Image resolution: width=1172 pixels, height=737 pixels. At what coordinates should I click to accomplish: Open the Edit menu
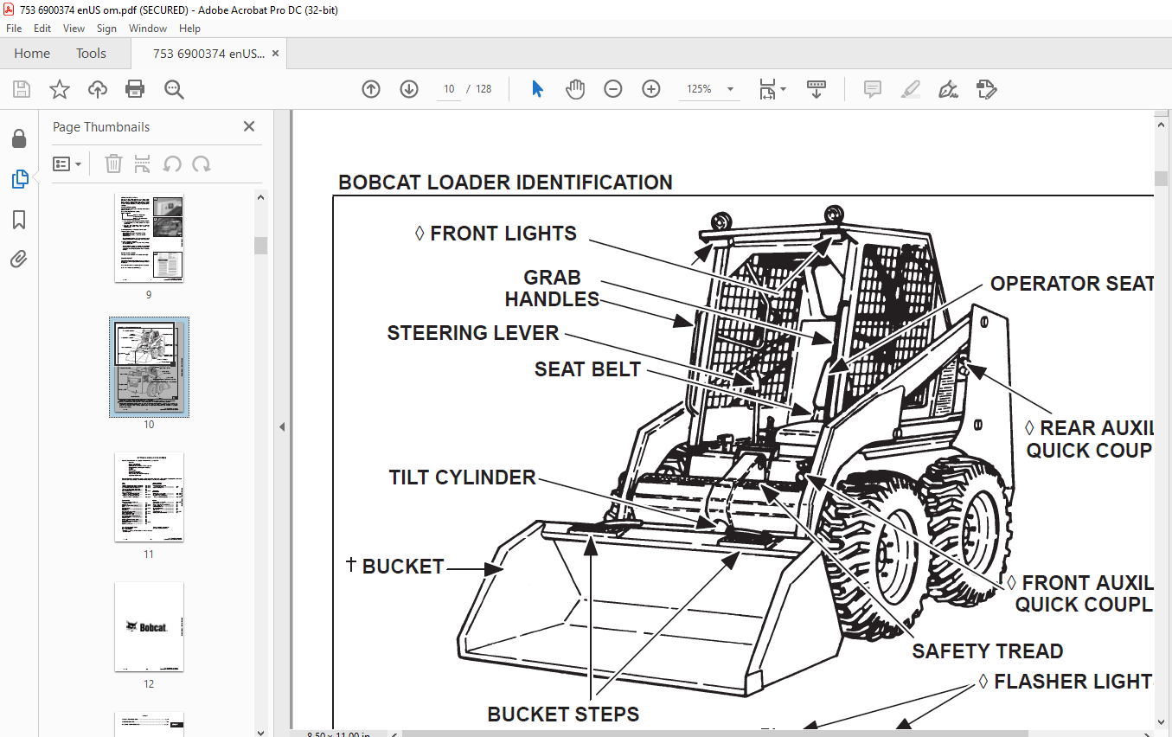pyautogui.click(x=42, y=29)
